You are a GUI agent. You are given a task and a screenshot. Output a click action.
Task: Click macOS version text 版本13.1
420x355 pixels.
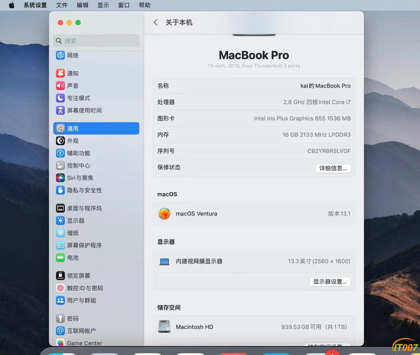tap(339, 214)
